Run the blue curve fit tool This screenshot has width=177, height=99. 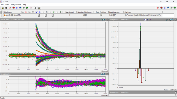(x=17, y=8)
